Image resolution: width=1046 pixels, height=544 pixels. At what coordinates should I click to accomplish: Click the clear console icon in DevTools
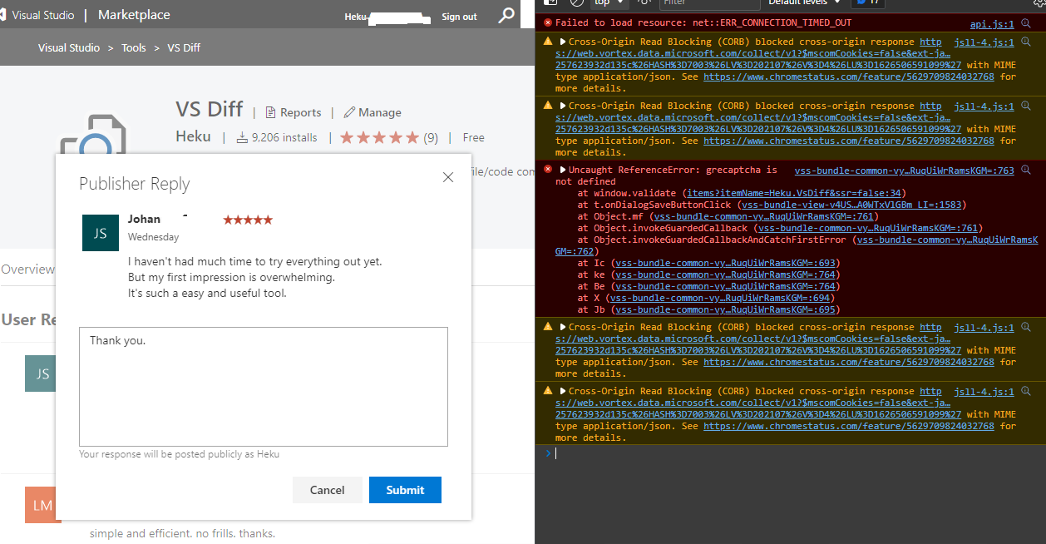pos(574,4)
